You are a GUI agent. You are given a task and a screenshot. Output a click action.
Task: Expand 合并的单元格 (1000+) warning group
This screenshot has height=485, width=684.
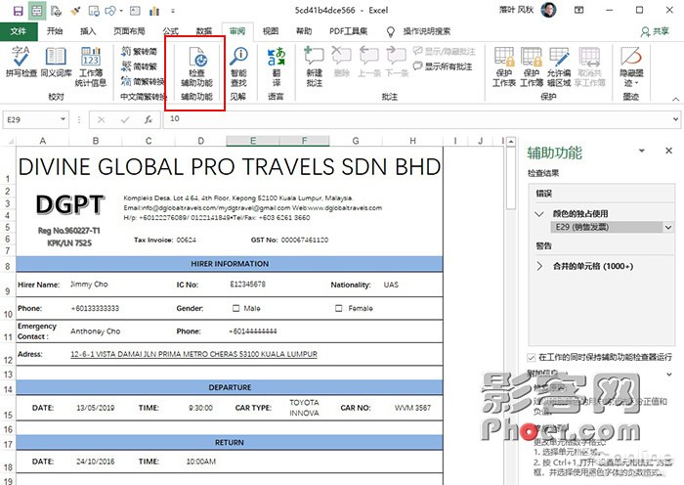coord(539,266)
